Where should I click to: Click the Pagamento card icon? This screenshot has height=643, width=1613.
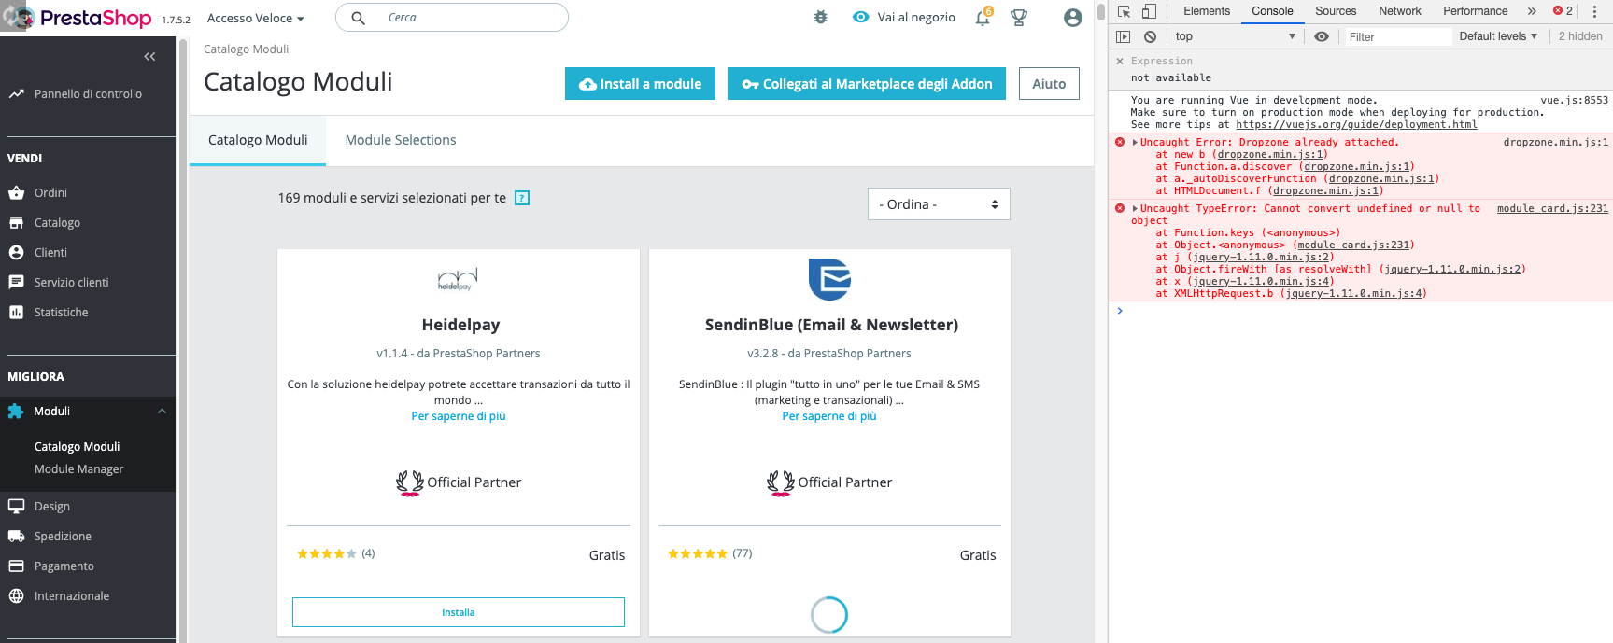point(16,566)
